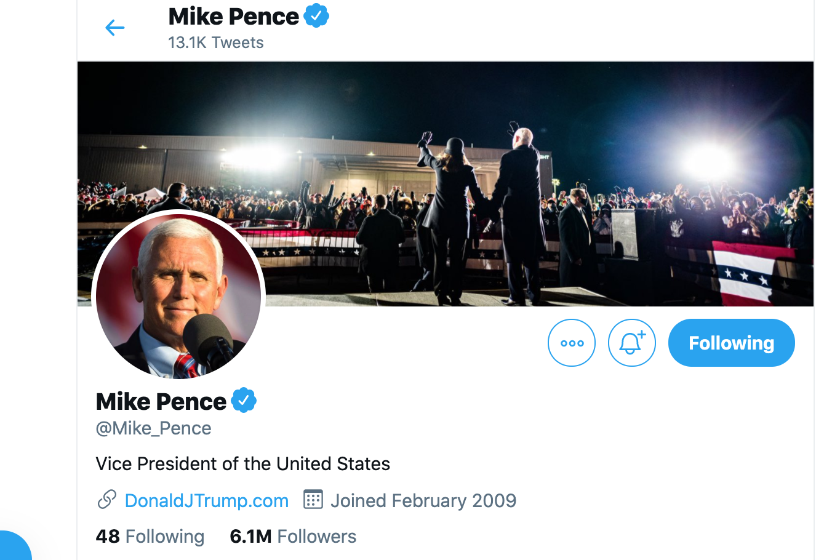This screenshot has height=560, width=816.
Task: Open the circular profile photo
Action: tap(178, 297)
